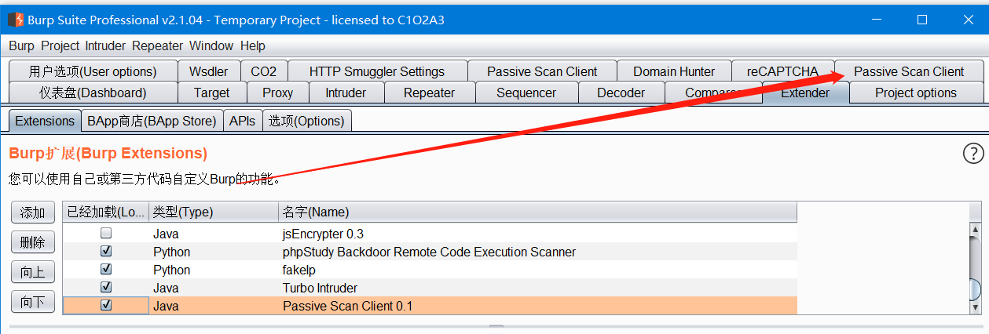Select the Extensions sub-tab

tap(45, 121)
